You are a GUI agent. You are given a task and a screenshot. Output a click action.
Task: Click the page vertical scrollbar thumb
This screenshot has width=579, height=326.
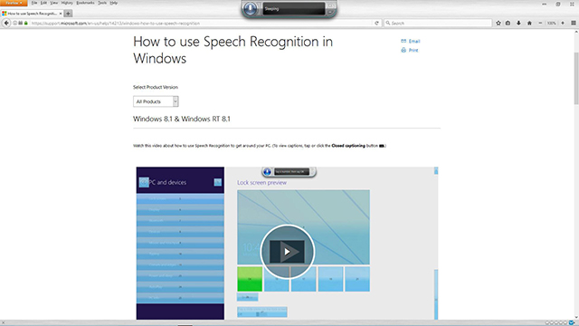pos(576,79)
